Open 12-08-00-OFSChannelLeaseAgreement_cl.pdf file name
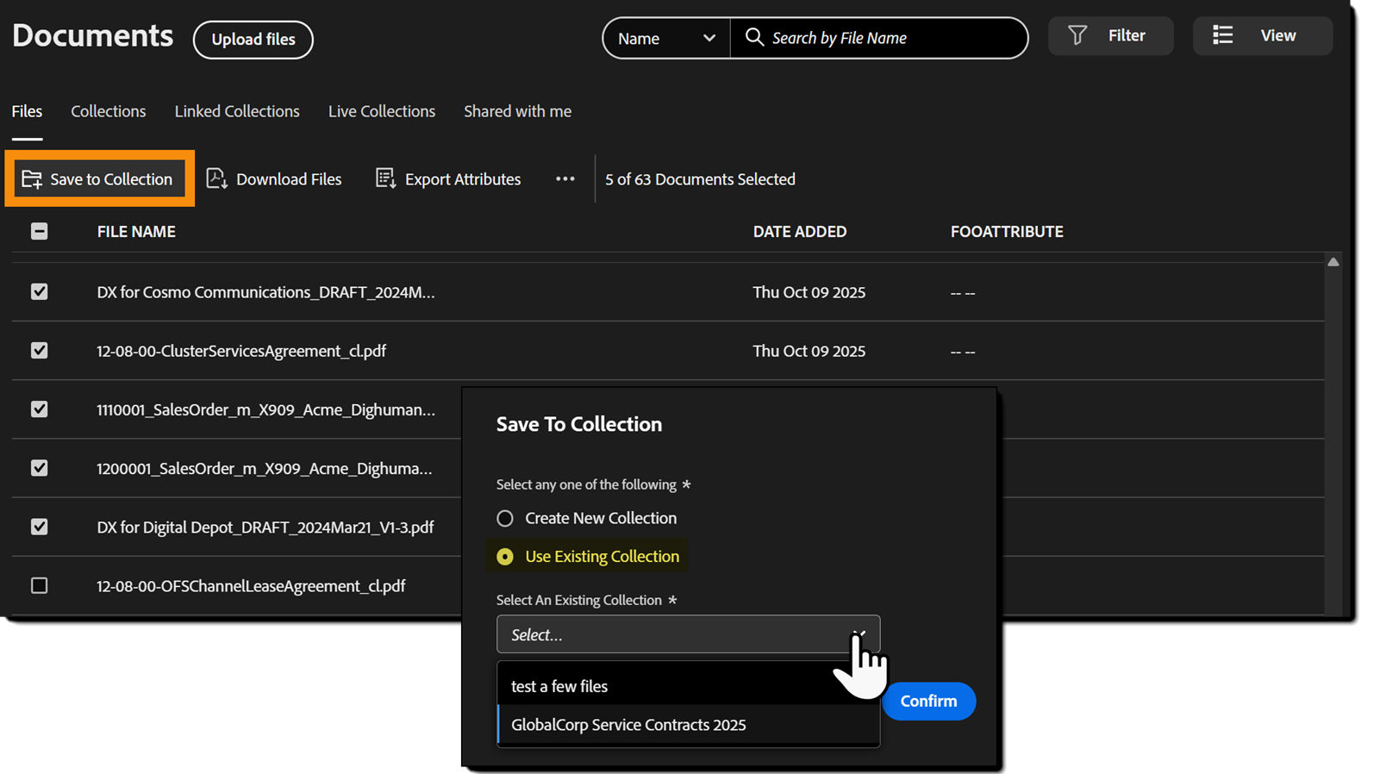Screen dimensions: 1380x774 [251, 586]
